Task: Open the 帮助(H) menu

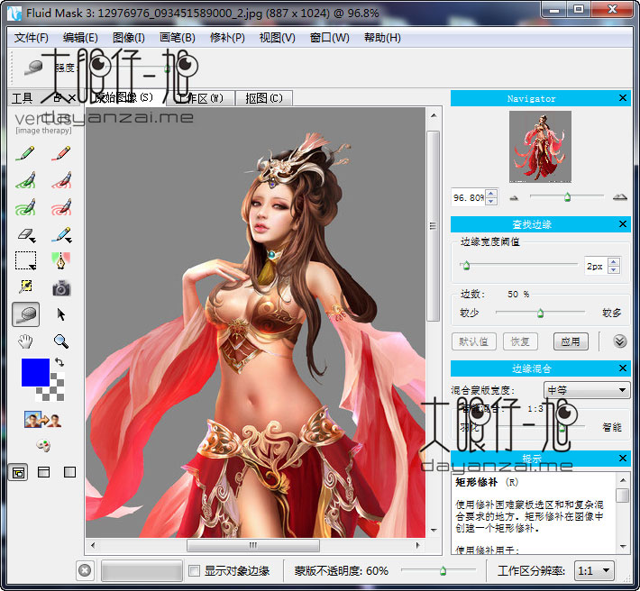Action: pyautogui.click(x=382, y=38)
